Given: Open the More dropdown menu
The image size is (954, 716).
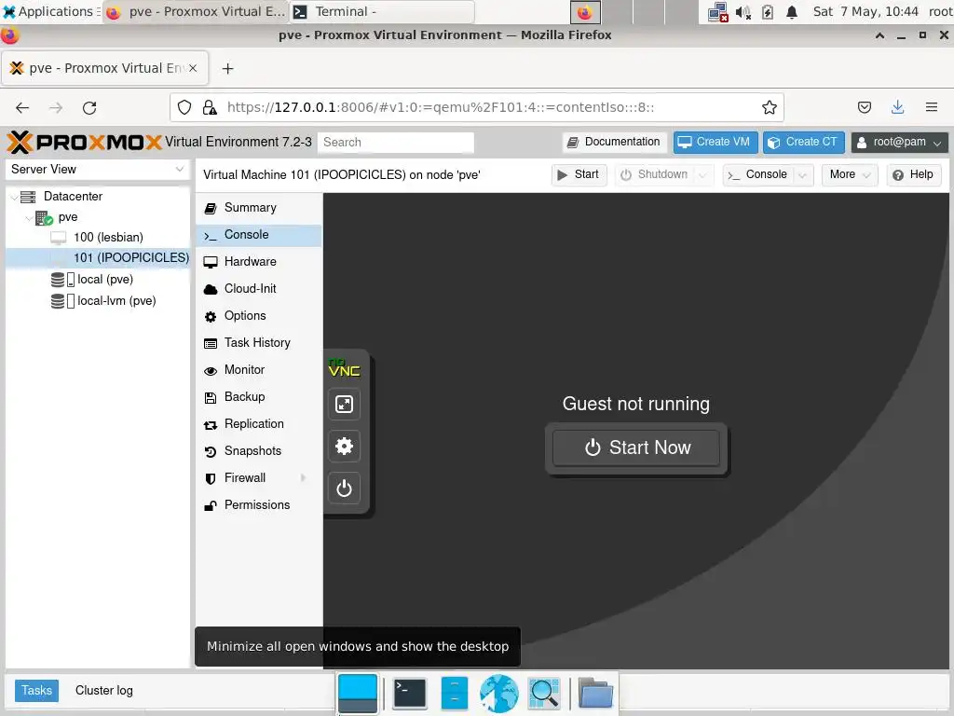Looking at the screenshot, I should [x=850, y=174].
